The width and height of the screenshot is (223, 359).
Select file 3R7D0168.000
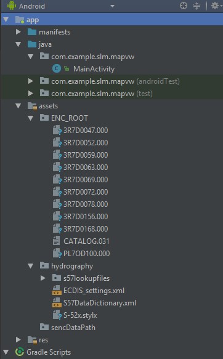pos(86,229)
